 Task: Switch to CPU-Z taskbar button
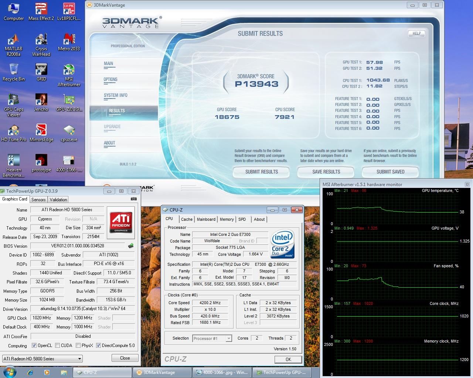[102, 372]
